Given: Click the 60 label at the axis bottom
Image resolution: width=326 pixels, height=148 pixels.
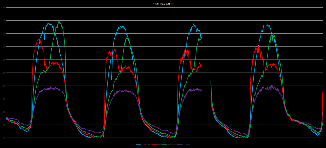Looking at the screenshot, I should tap(4, 138).
